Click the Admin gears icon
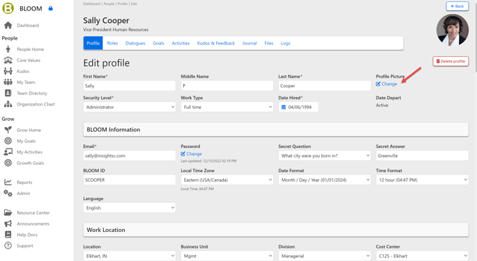Screen dimensions: 477x261 coord(8,193)
